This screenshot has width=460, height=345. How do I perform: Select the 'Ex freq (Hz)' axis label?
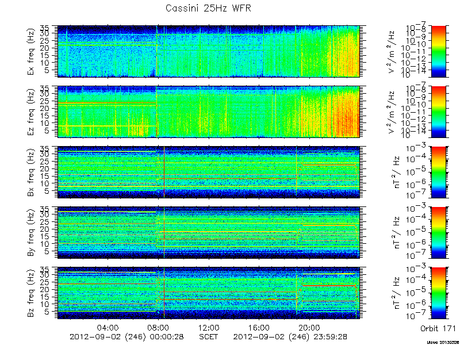(x=32, y=51)
